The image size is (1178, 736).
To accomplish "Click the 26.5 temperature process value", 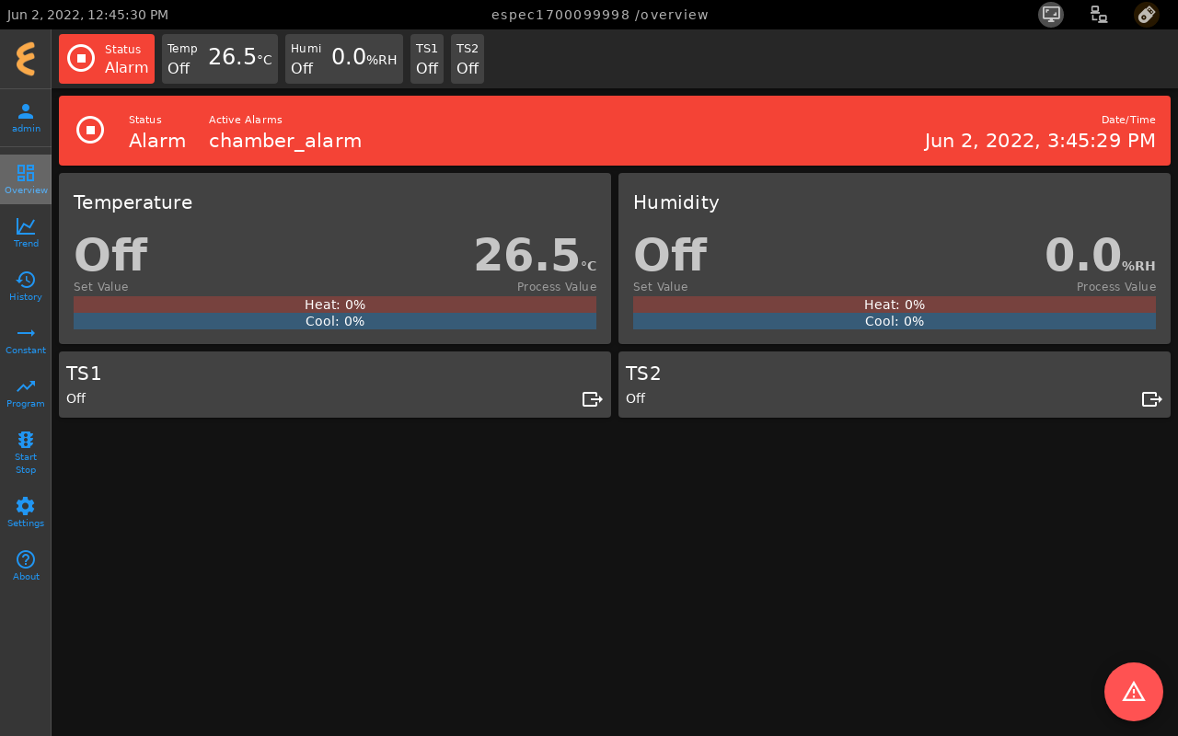I will pyautogui.click(x=526, y=256).
